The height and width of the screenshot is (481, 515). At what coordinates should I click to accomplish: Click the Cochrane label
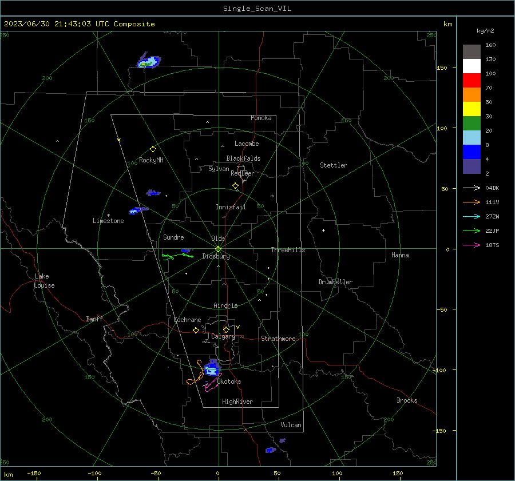[187, 320]
